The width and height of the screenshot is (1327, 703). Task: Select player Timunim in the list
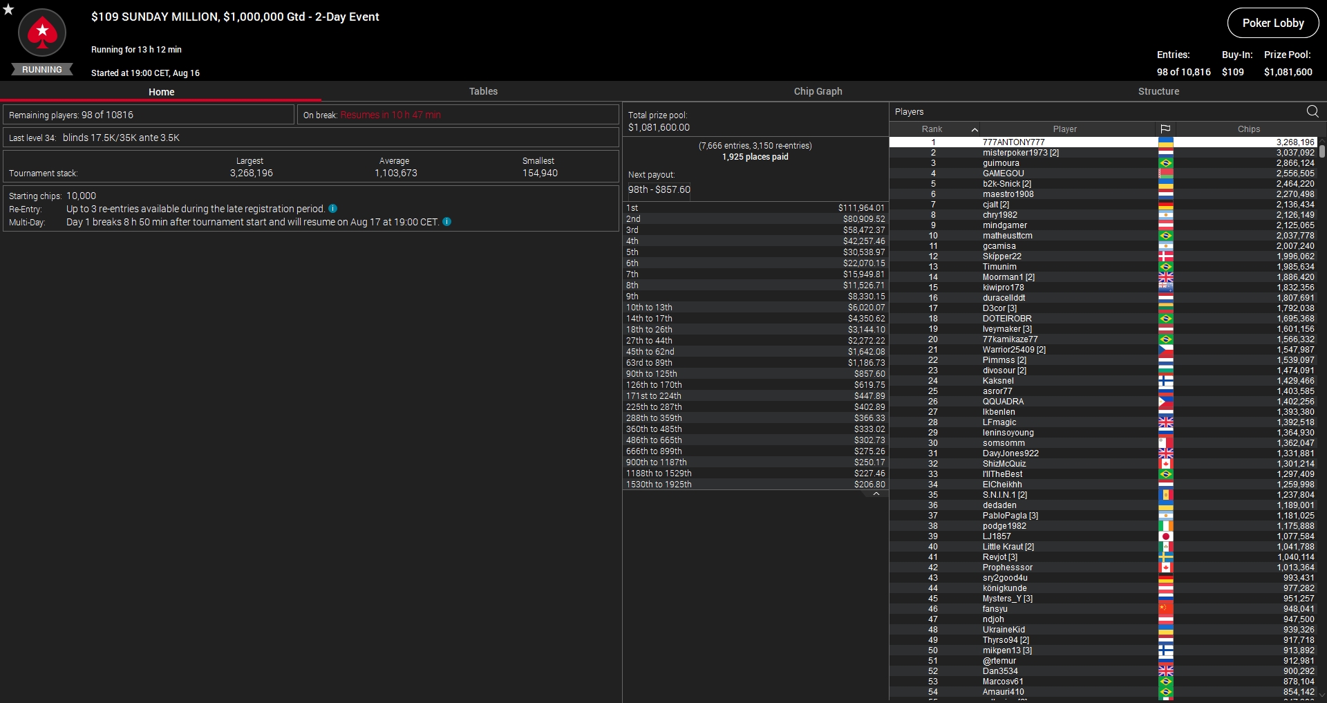(x=1103, y=267)
